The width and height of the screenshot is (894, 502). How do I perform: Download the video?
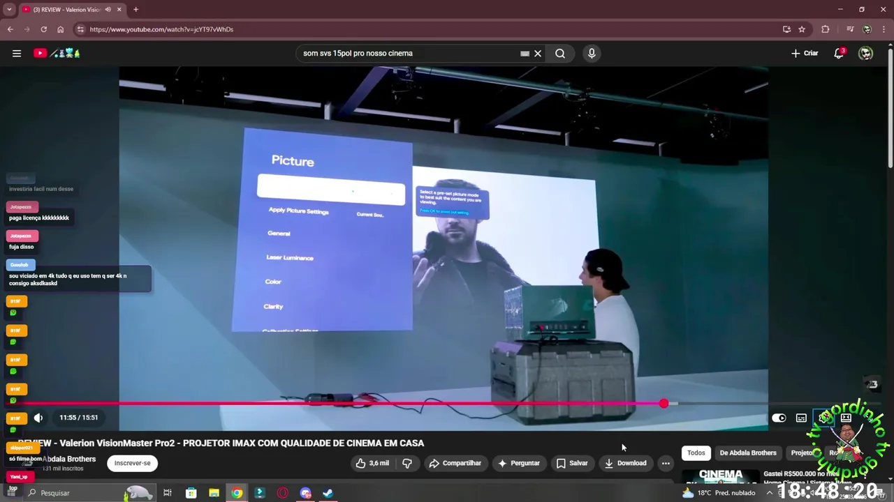click(626, 463)
